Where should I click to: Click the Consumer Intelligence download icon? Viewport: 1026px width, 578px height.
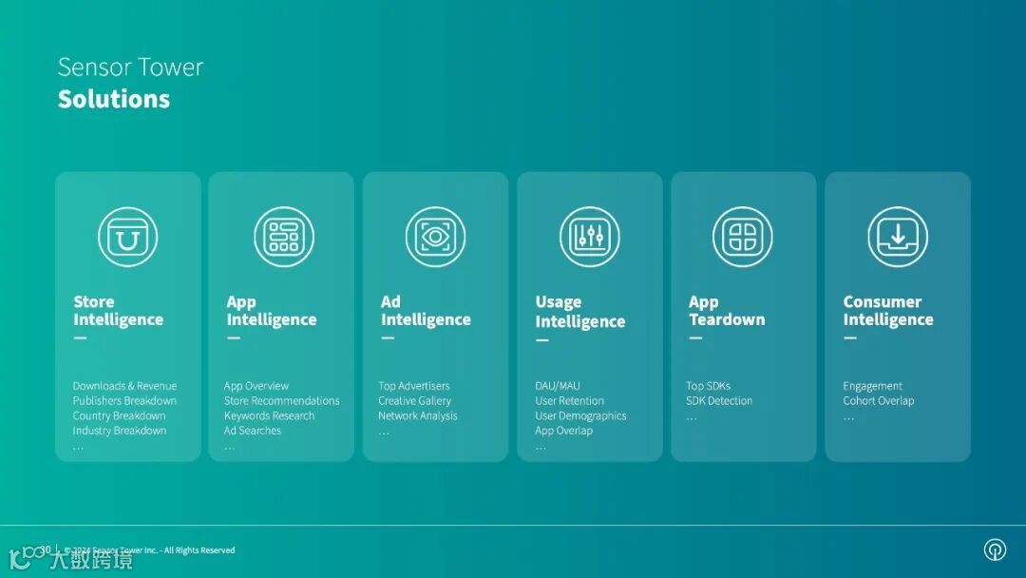[x=898, y=237]
